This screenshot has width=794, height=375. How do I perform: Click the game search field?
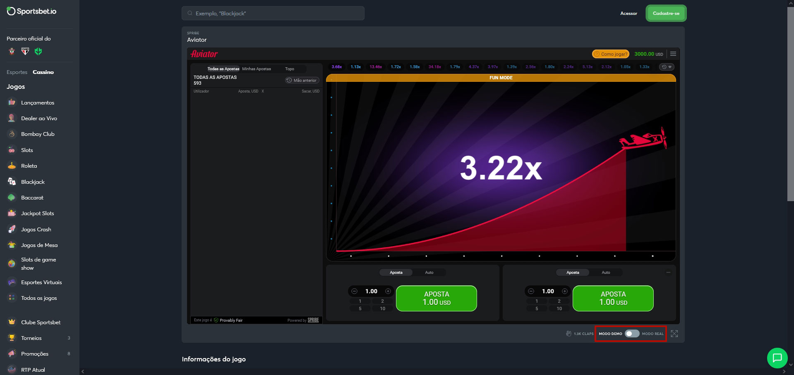273,13
